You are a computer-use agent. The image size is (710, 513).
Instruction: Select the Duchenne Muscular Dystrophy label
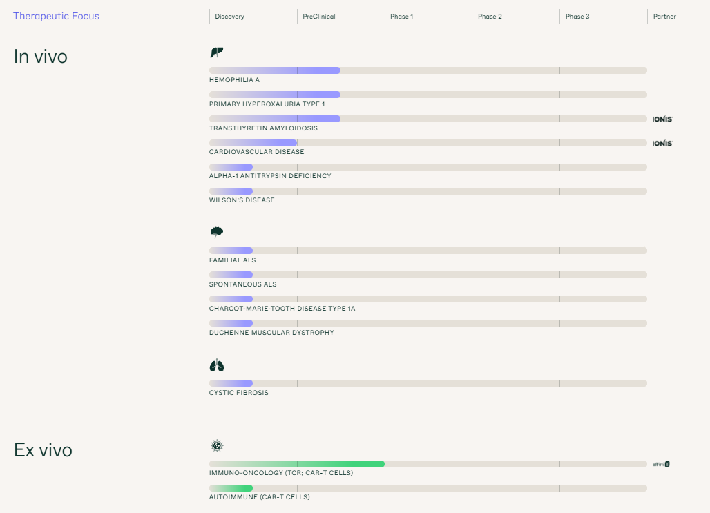click(271, 333)
